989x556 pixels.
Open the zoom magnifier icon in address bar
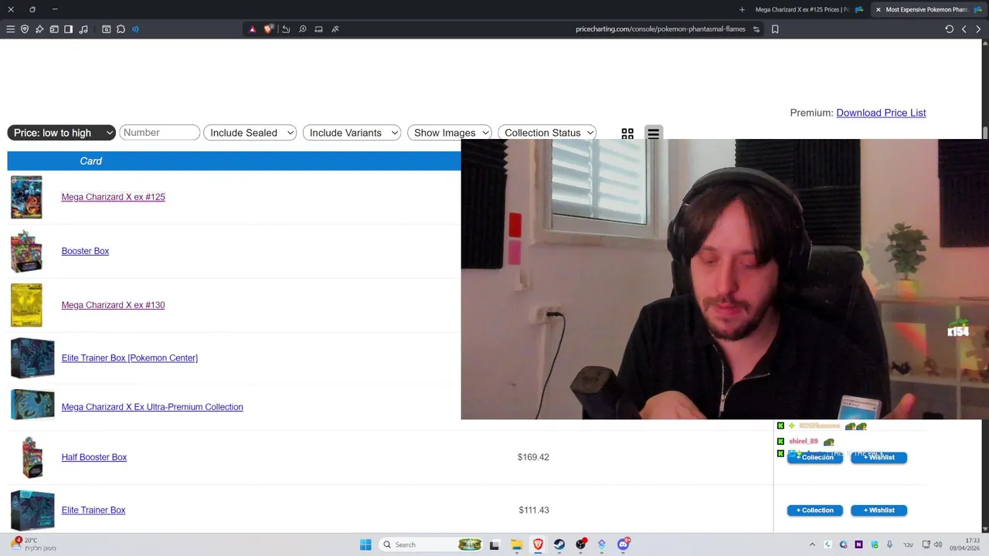pos(302,29)
